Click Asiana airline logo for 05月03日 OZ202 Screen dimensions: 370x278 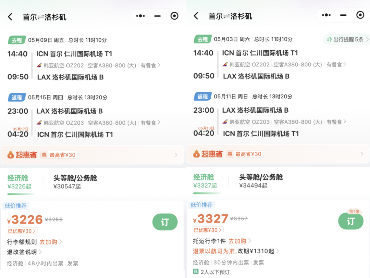tap(225, 64)
